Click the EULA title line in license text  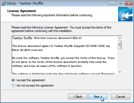coord(47,38)
